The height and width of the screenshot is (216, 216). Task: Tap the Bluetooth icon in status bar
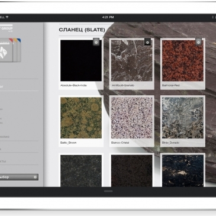[x=212, y=17]
